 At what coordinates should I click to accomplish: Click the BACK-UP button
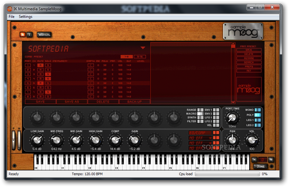[x=134, y=101]
